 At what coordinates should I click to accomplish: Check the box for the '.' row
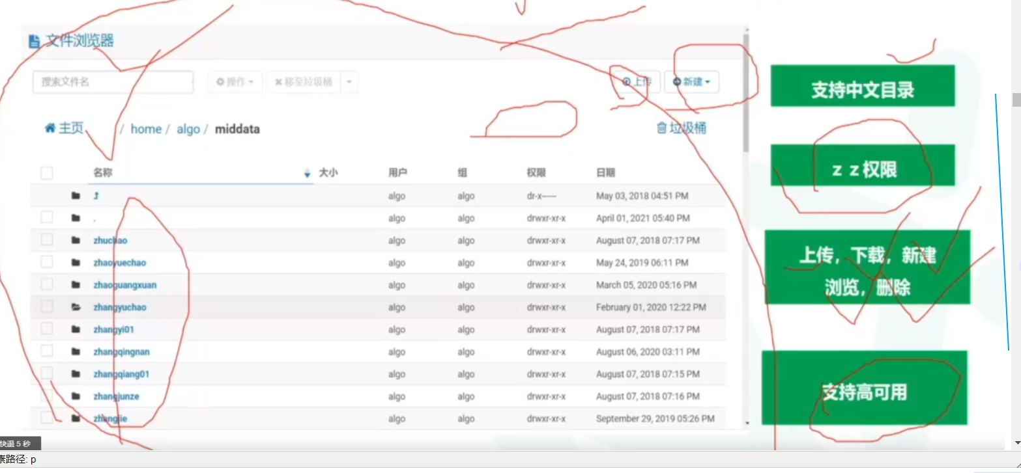point(47,217)
